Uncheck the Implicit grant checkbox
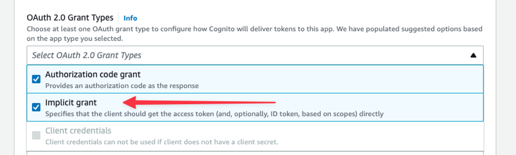Screen dimensions: 516x155 coord(36,107)
